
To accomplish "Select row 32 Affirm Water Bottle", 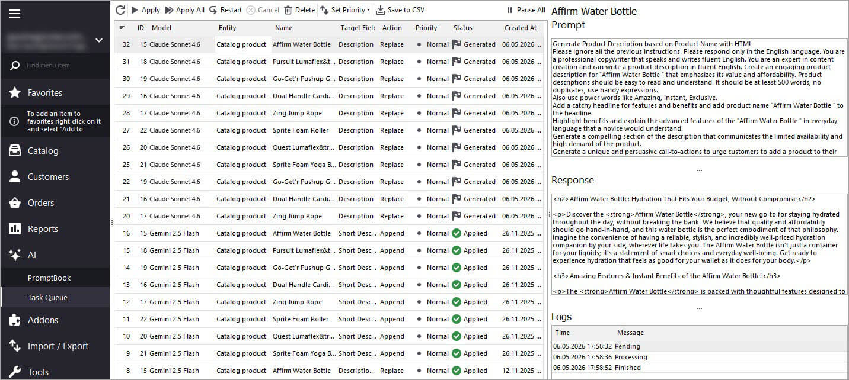I will [x=328, y=44].
